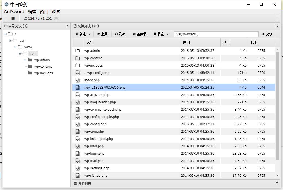Screen dimensions: 283x190
Task: Click the wp-signup.php file icon
Action: tap(78, 175)
